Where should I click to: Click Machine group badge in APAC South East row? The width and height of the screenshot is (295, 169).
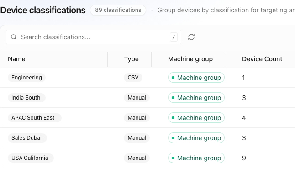196,118
